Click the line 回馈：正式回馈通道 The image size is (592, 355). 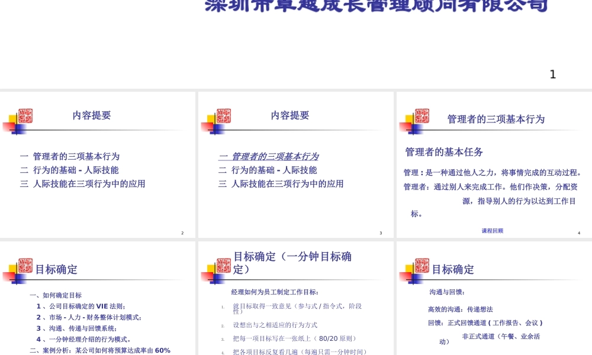(485, 323)
